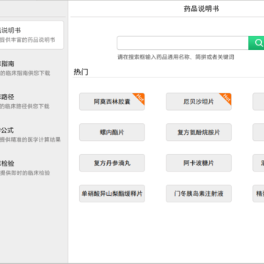Open the 说明书 sidebar section
This screenshot has height=264, width=264.
point(32,35)
